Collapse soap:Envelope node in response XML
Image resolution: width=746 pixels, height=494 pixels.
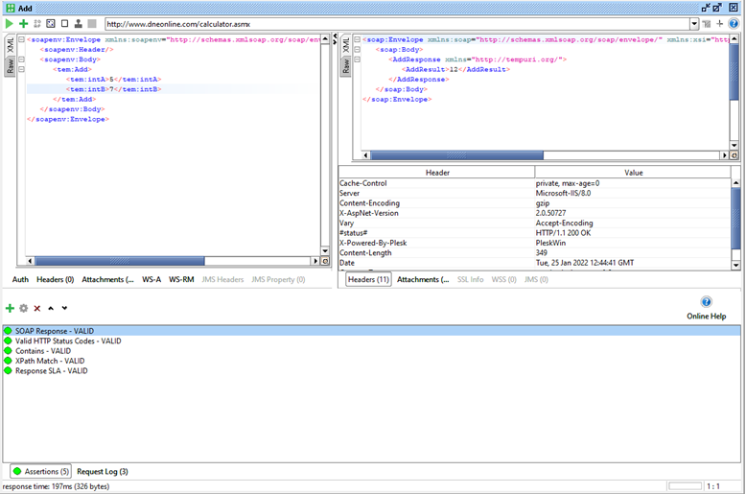click(357, 39)
